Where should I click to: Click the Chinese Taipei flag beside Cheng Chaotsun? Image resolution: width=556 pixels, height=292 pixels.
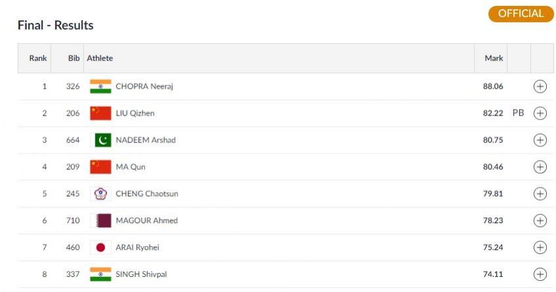pyautogui.click(x=100, y=194)
